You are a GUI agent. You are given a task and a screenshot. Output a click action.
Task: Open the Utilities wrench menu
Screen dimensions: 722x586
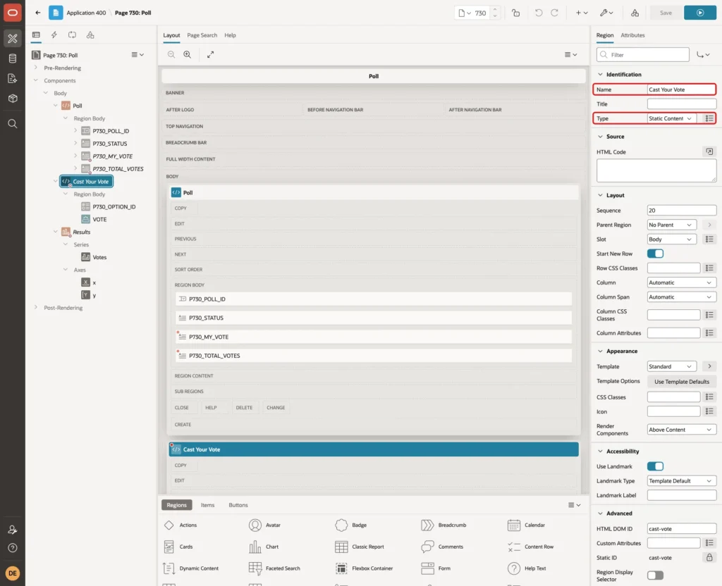(x=606, y=13)
